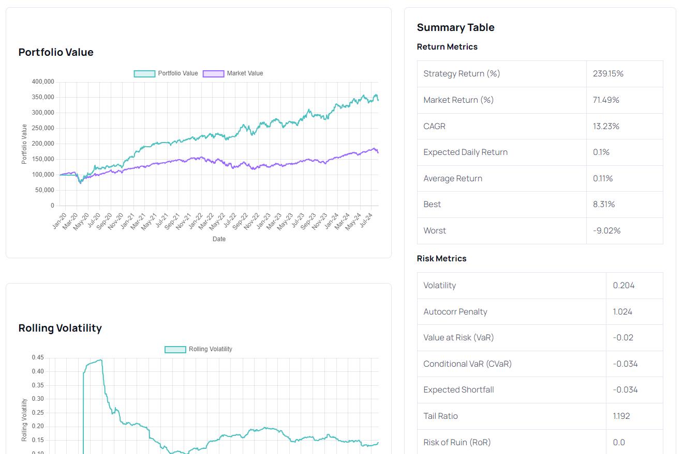683x454 pixels.
Task: Click the Jul-24 x-axis label
Action: pos(365,221)
